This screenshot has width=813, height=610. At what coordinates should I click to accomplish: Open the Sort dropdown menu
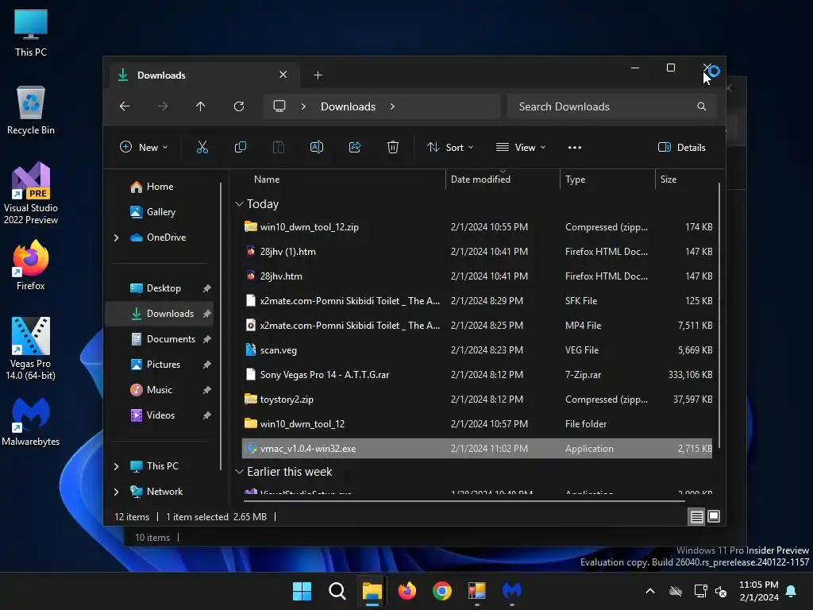click(x=450, y=147)
